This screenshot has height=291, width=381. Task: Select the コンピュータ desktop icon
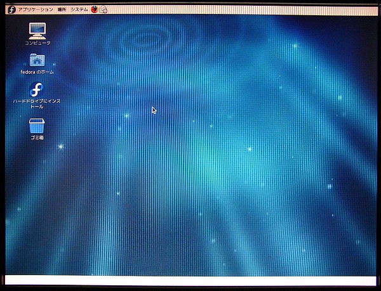tap(37, 31)
